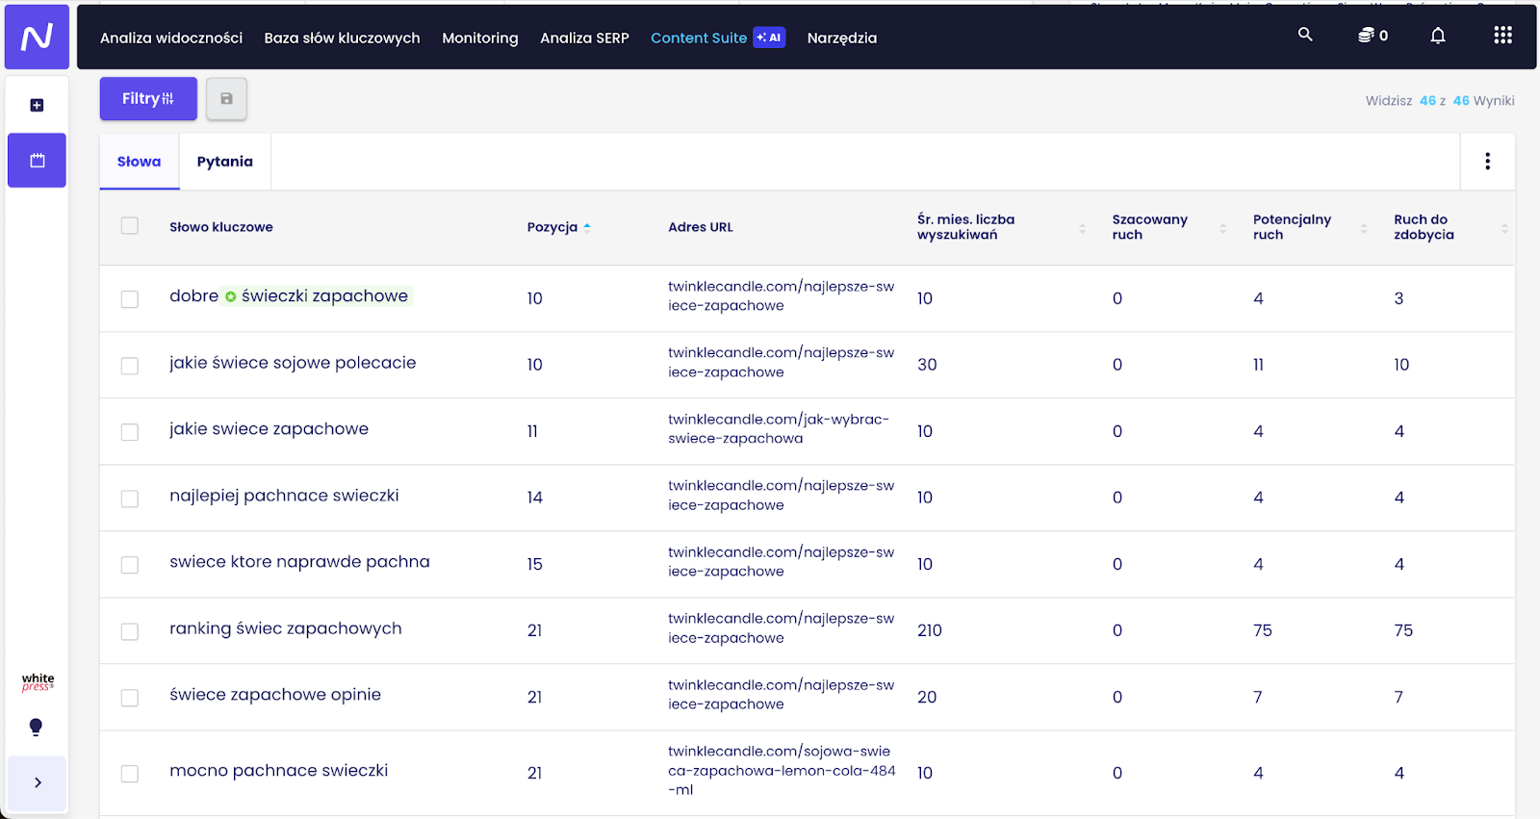Expand the sidebar with chevron arrow
The image size is (1540, 819).
[38, 782]
